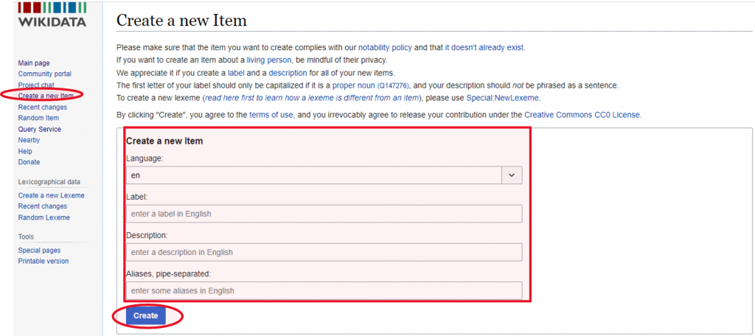Open Special pages under Tools
The width and height of the screenshot is (755, 336).
[39, 251]
